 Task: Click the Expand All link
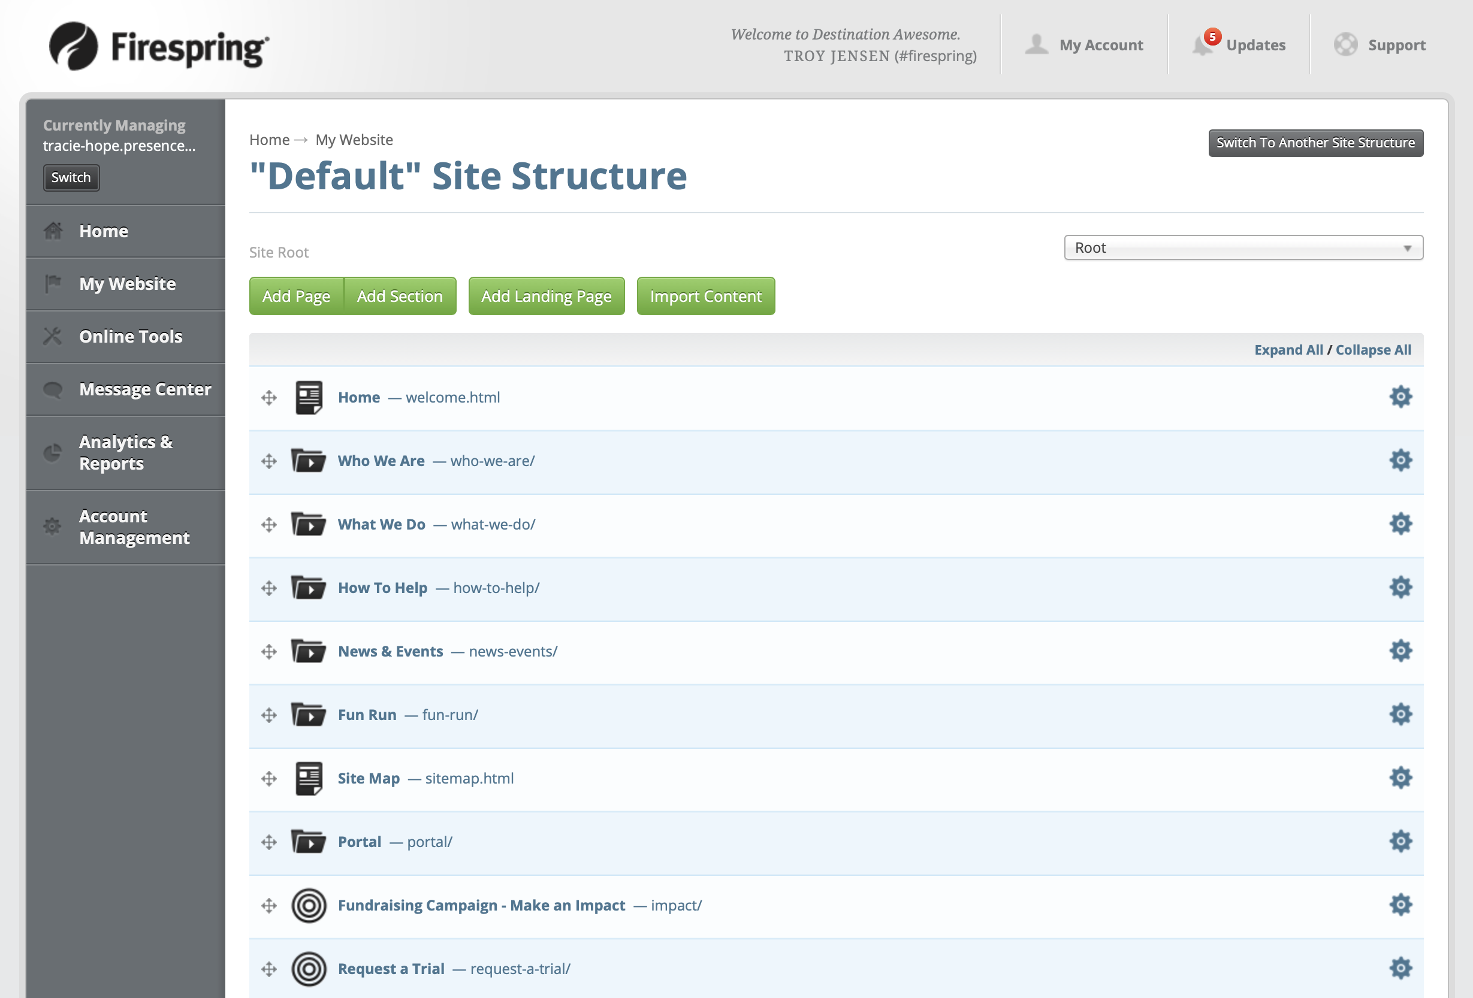click(1288, 350)
